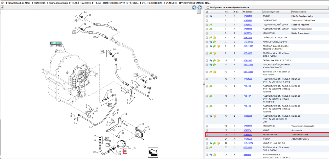Open the 21.113.020 reference in the diagram
This screenshot has height=159, width=329.
[x=55, y=46]
